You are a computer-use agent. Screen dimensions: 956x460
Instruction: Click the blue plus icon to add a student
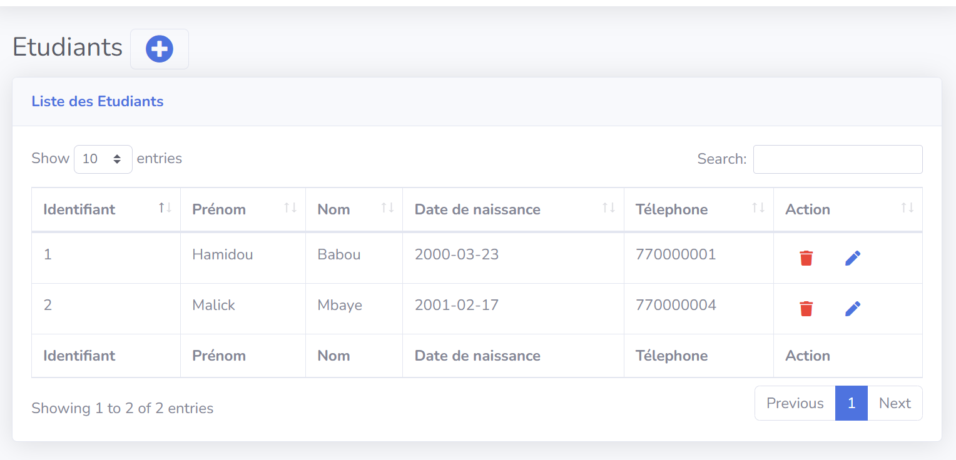tap(160, 48)
